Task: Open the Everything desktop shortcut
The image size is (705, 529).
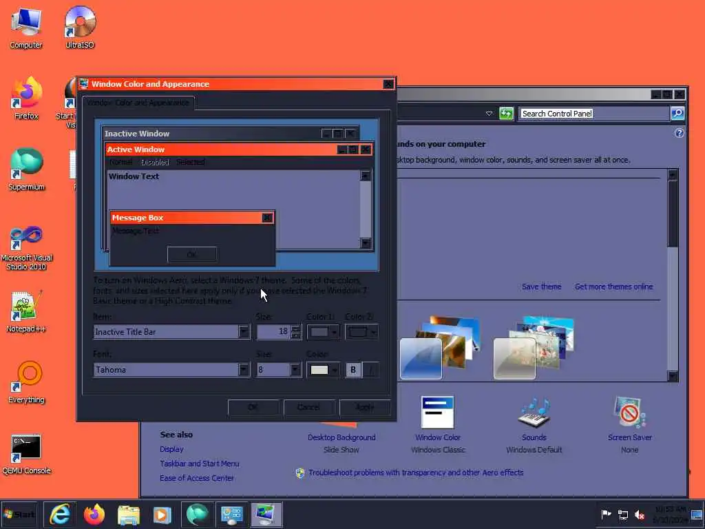Action: coord(26,382)
